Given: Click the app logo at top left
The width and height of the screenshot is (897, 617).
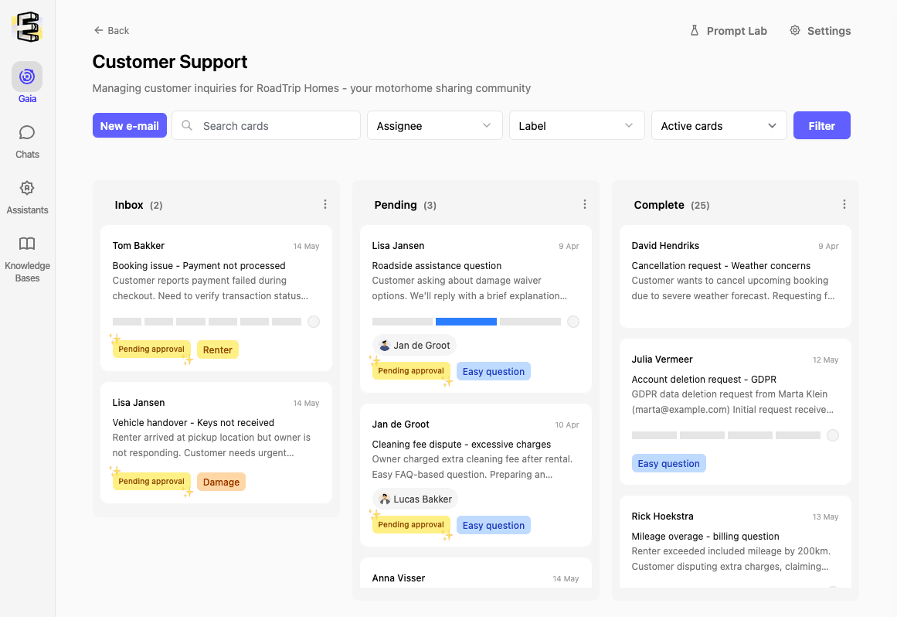Looking at the screenshot, I should pyautogui.click(x=27, y=27).
